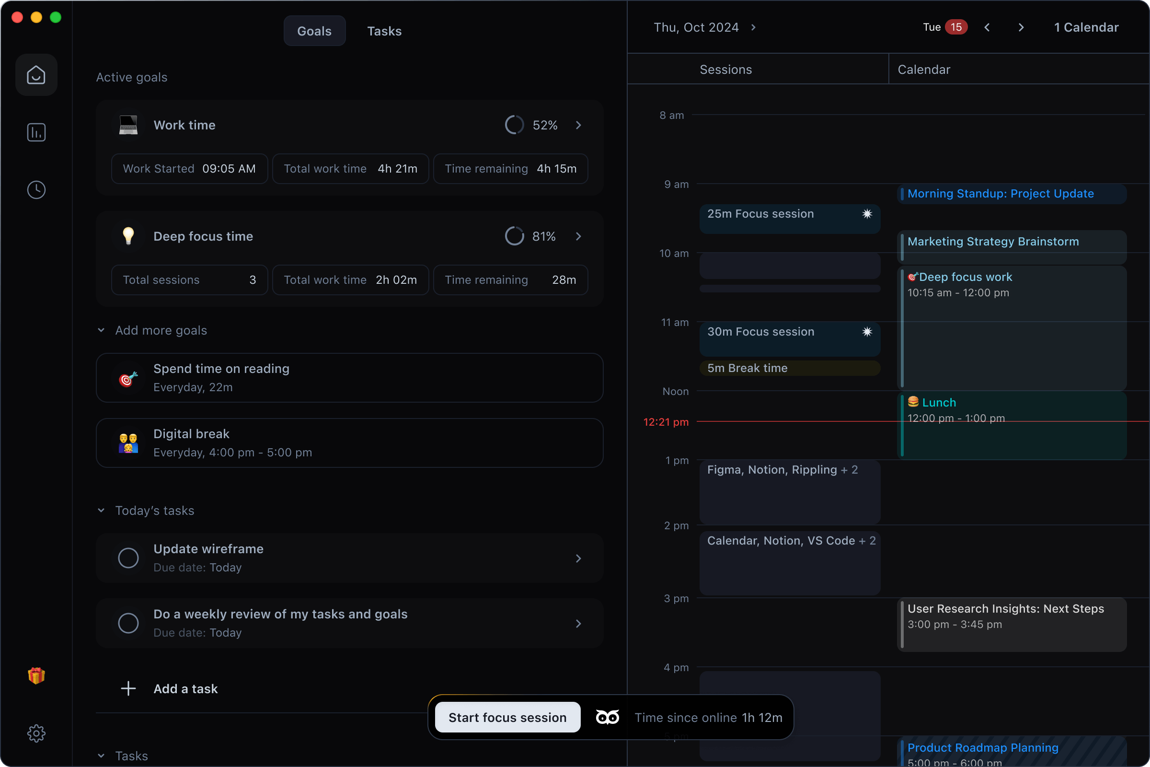This screenshot has height=767, width=1150.
Task: Open settings gear icon
Action: (36, 733)
